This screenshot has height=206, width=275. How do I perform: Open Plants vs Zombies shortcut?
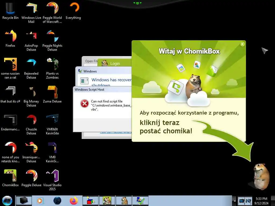(x=52, y=68)
